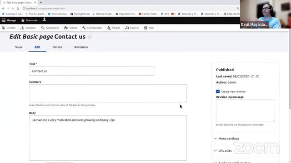Open the Manage hamburger menu
Screen dimensions: 291x163
tap(9, 20)
